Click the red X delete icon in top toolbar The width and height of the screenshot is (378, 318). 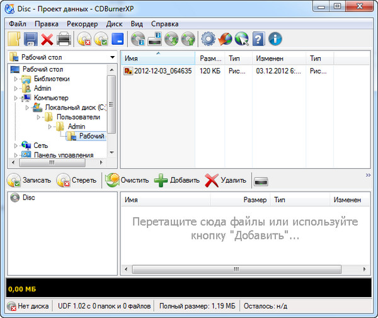pyautogui.click(x=47, y=39)
